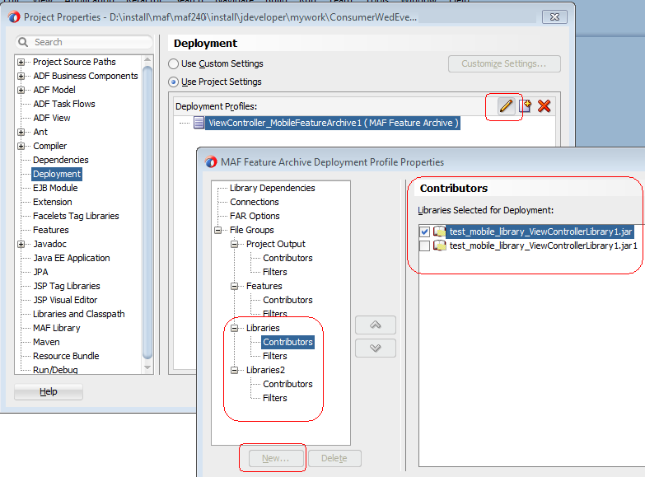Click the category tree vertical scrollbar
This screenshot has height=477, width=645.
(x=147, y=212)
